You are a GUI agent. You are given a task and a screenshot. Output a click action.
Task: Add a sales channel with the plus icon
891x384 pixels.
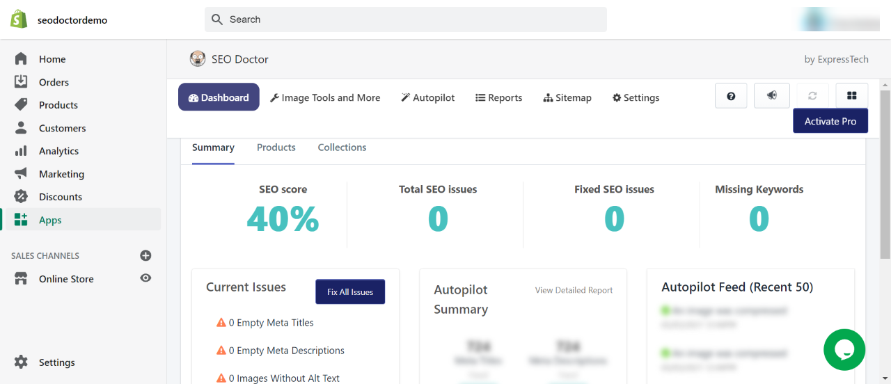(145, 255)
